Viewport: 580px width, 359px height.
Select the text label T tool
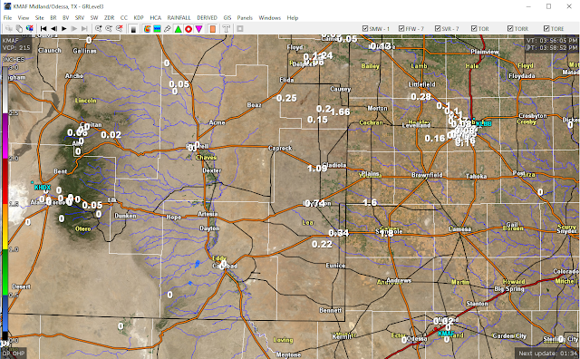point(226,29)
